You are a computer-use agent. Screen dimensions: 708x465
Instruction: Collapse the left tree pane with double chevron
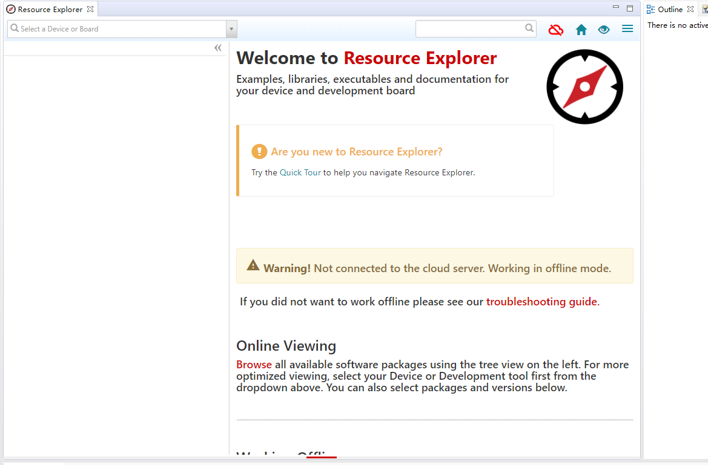pos(218,48)
